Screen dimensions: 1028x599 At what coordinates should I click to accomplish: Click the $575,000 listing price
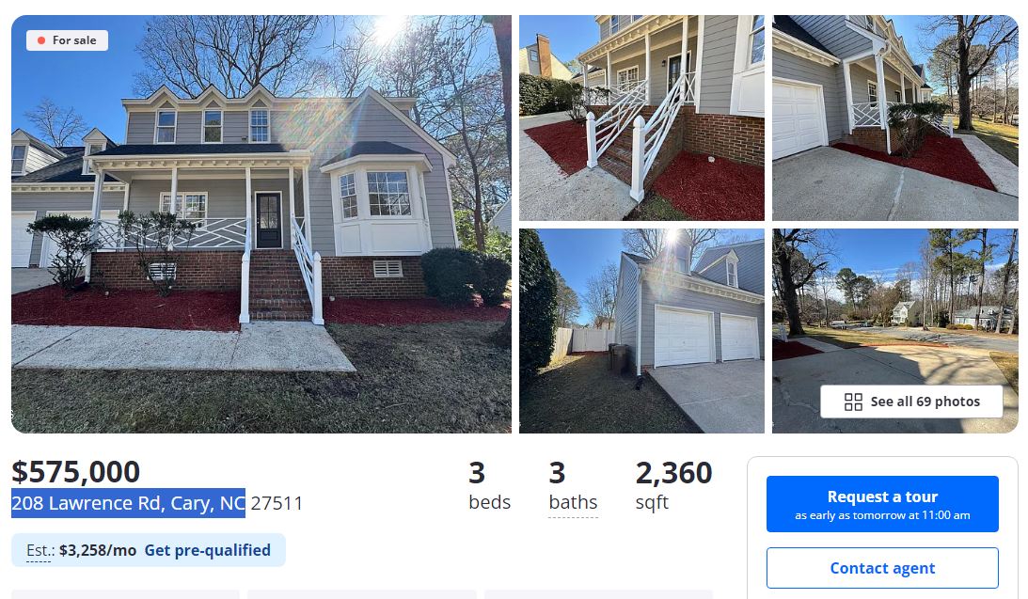(x=76, y=472)
